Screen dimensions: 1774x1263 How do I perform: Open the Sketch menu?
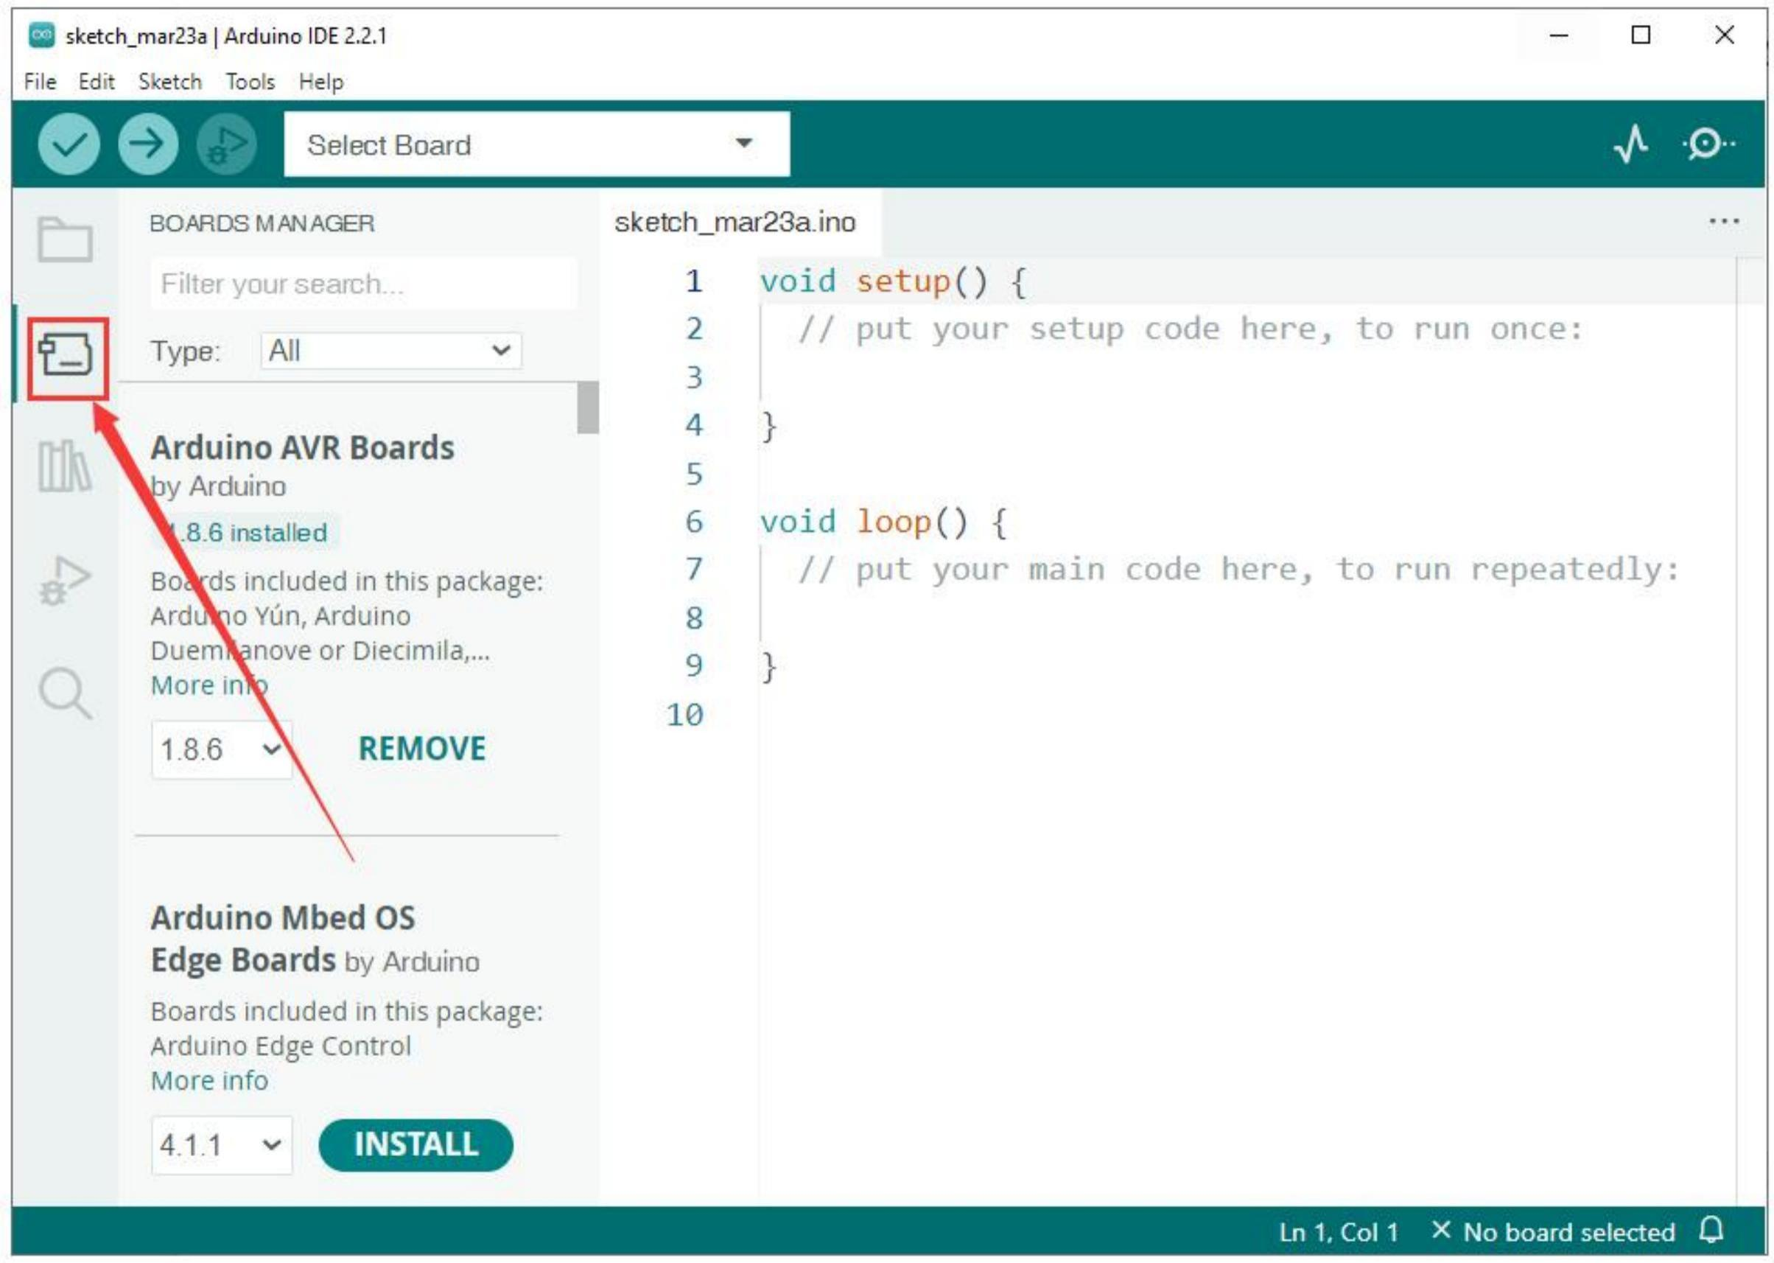tap(169, 82)
